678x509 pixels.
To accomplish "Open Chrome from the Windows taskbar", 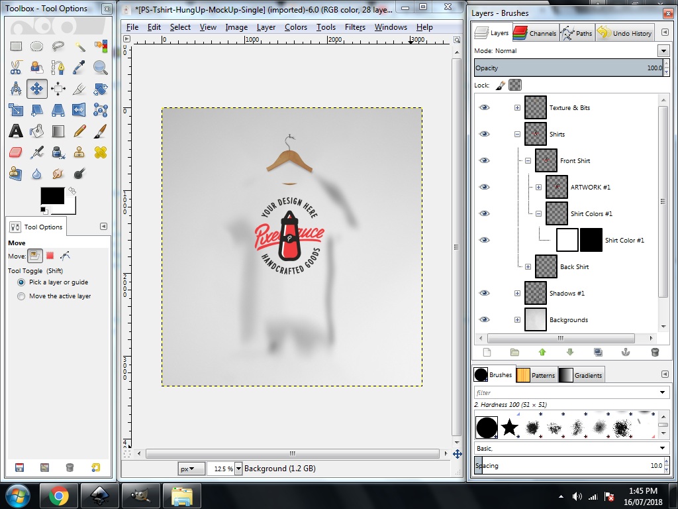I will 58,495.
